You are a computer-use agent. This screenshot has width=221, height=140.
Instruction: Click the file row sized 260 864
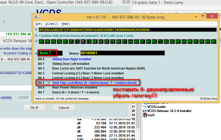tap(106, 132)
